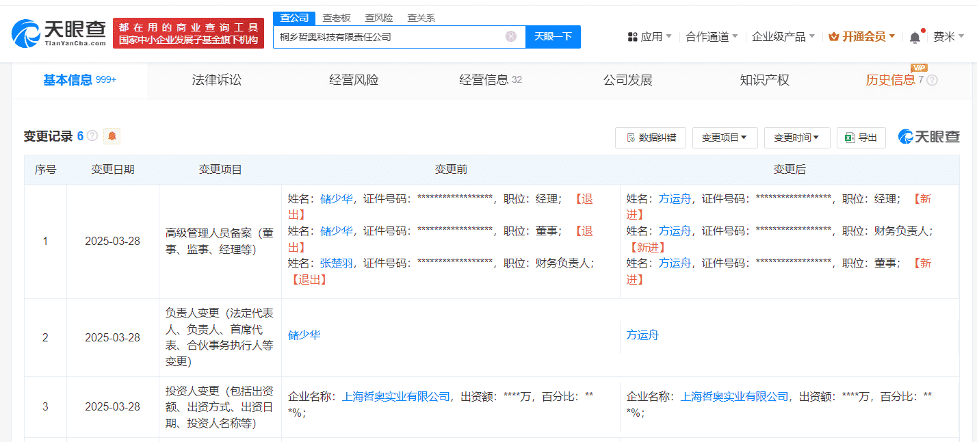
Task: Click the orange alert bell beside 变更记录
Action: [112, 136]
